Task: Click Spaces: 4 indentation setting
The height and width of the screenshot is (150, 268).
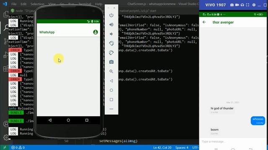Action: [182, 147]
